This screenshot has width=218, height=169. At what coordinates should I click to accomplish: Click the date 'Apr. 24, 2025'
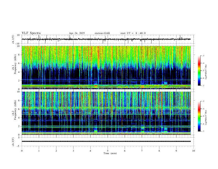point(77,33)
